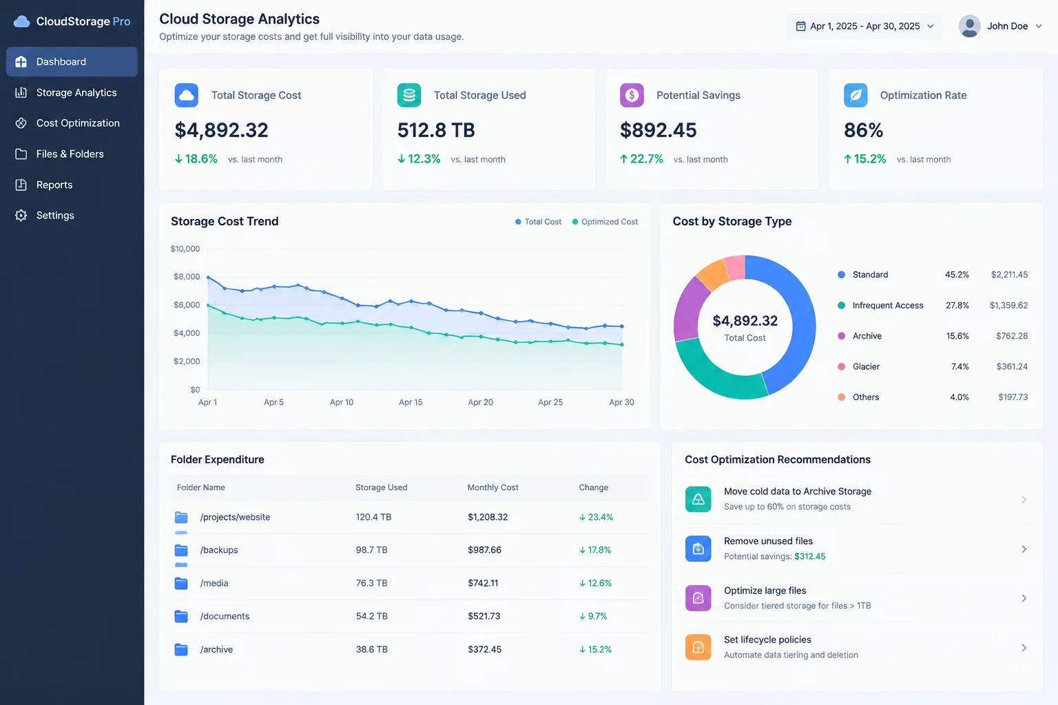The image size is (1058, 705).
Task: Click the Potential Savings dollar icon
Action: [632, 95]
